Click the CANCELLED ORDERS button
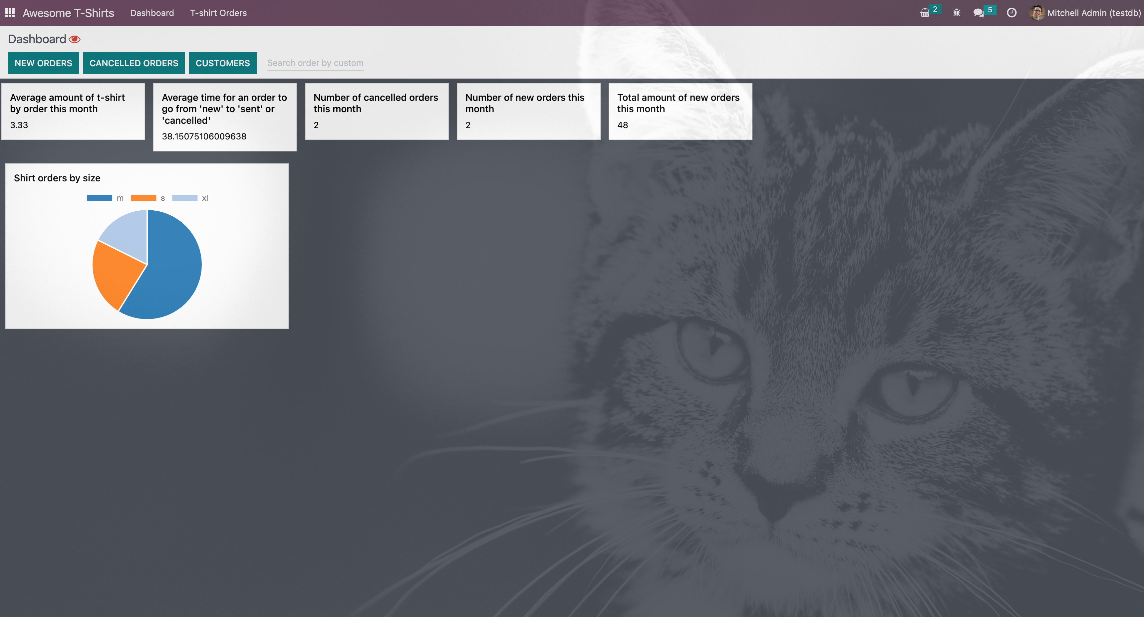 pos(134,63)
